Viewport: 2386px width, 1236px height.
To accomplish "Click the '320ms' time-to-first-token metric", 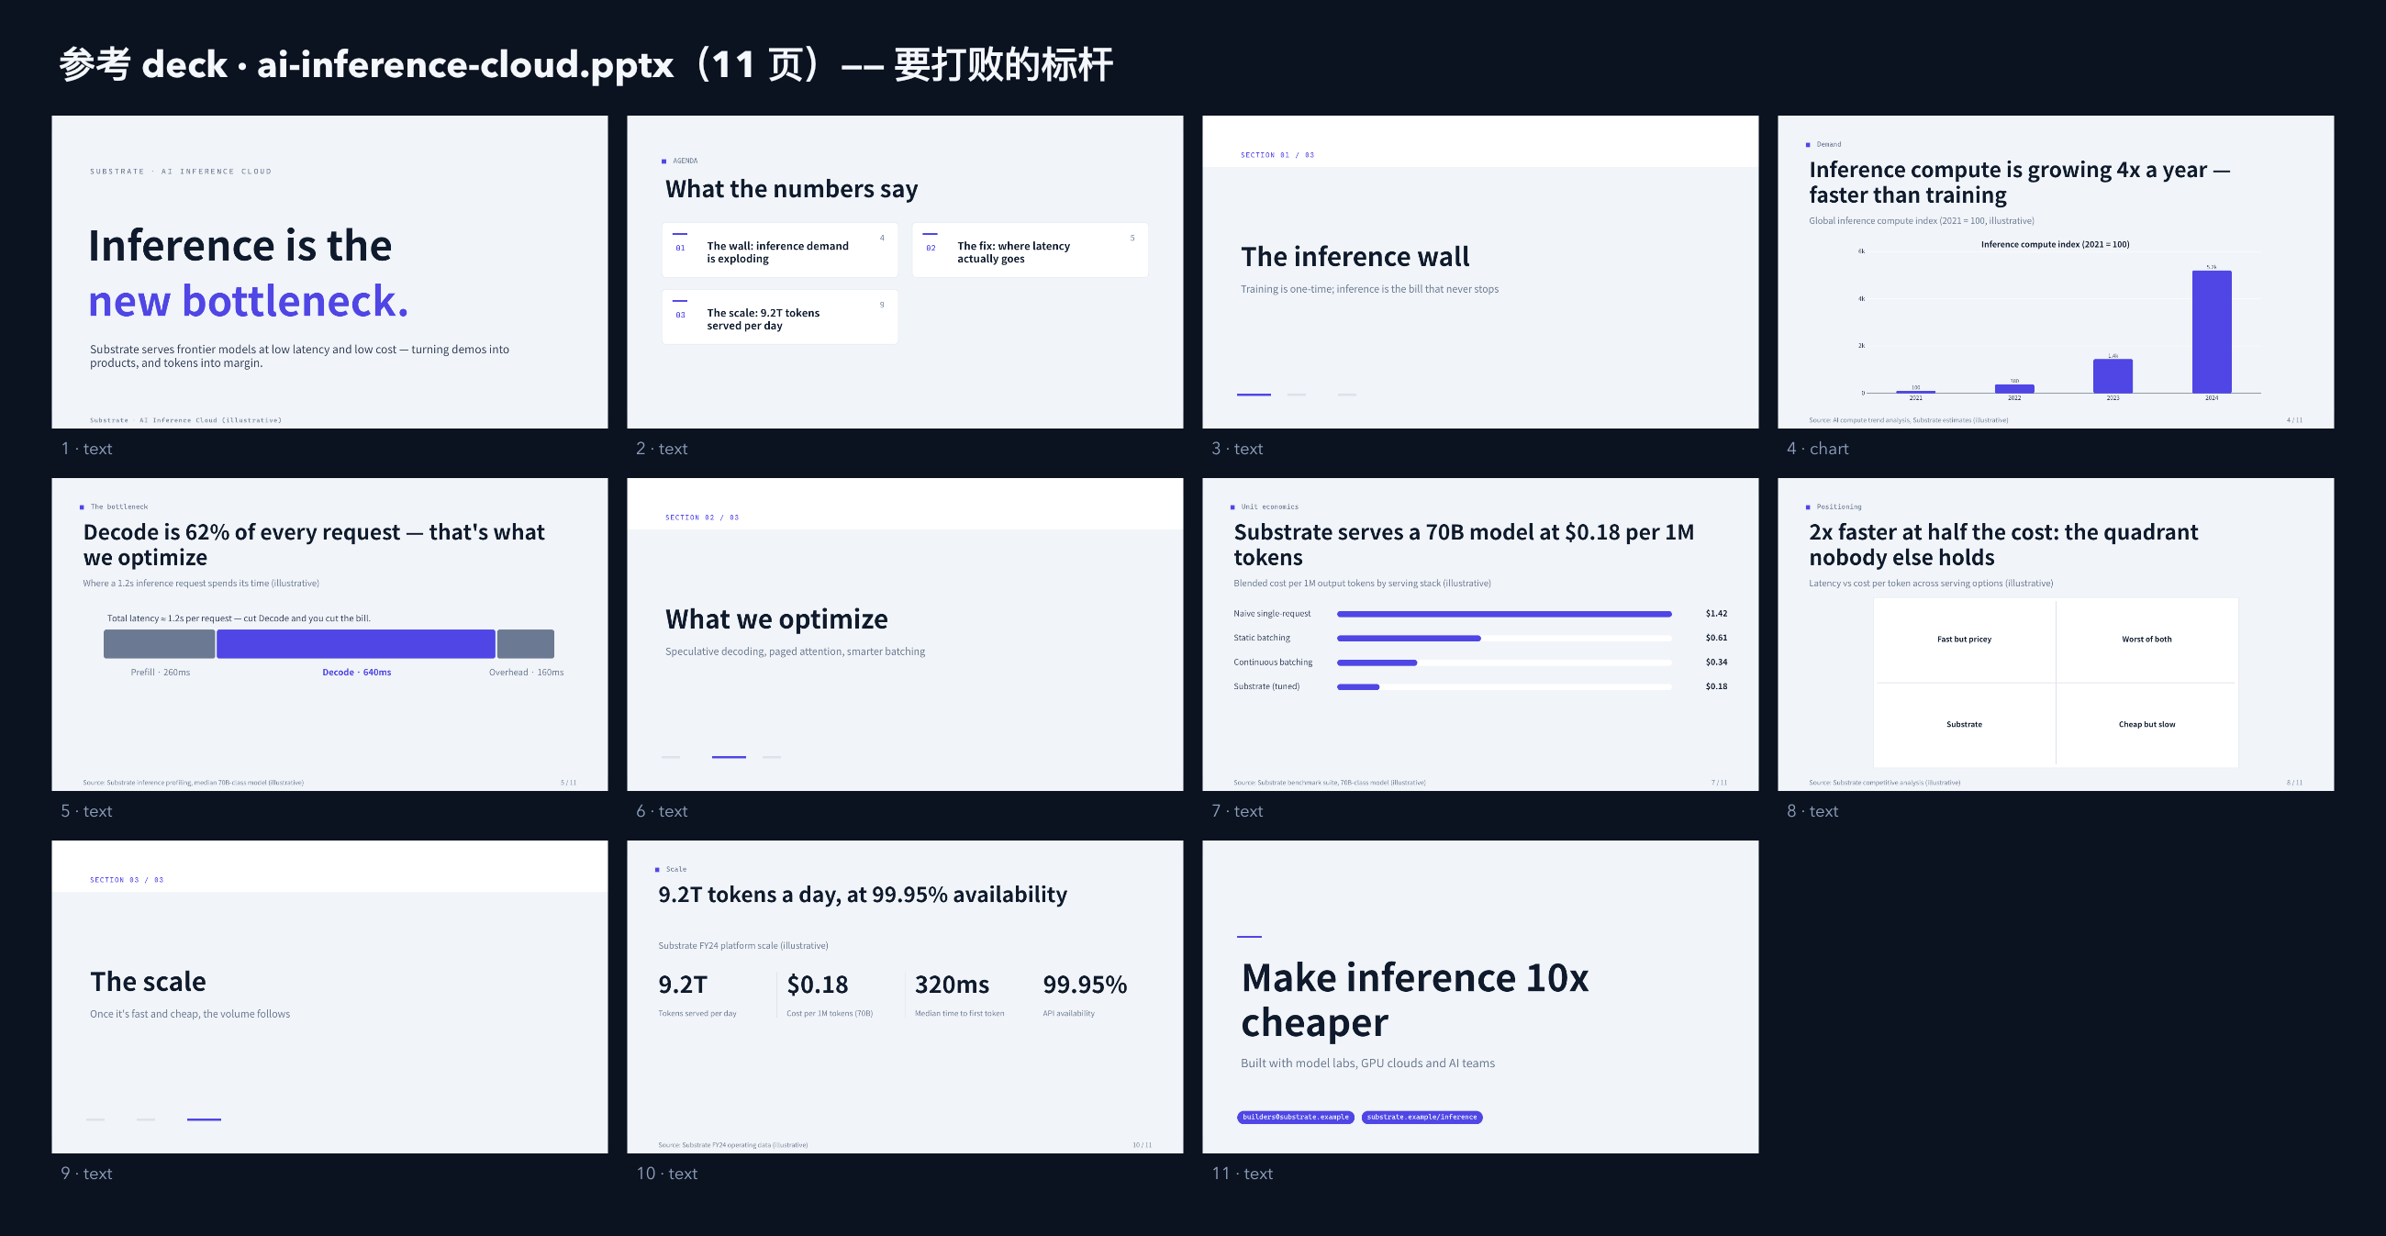I will pyautogui.click(x=952, y=985).
